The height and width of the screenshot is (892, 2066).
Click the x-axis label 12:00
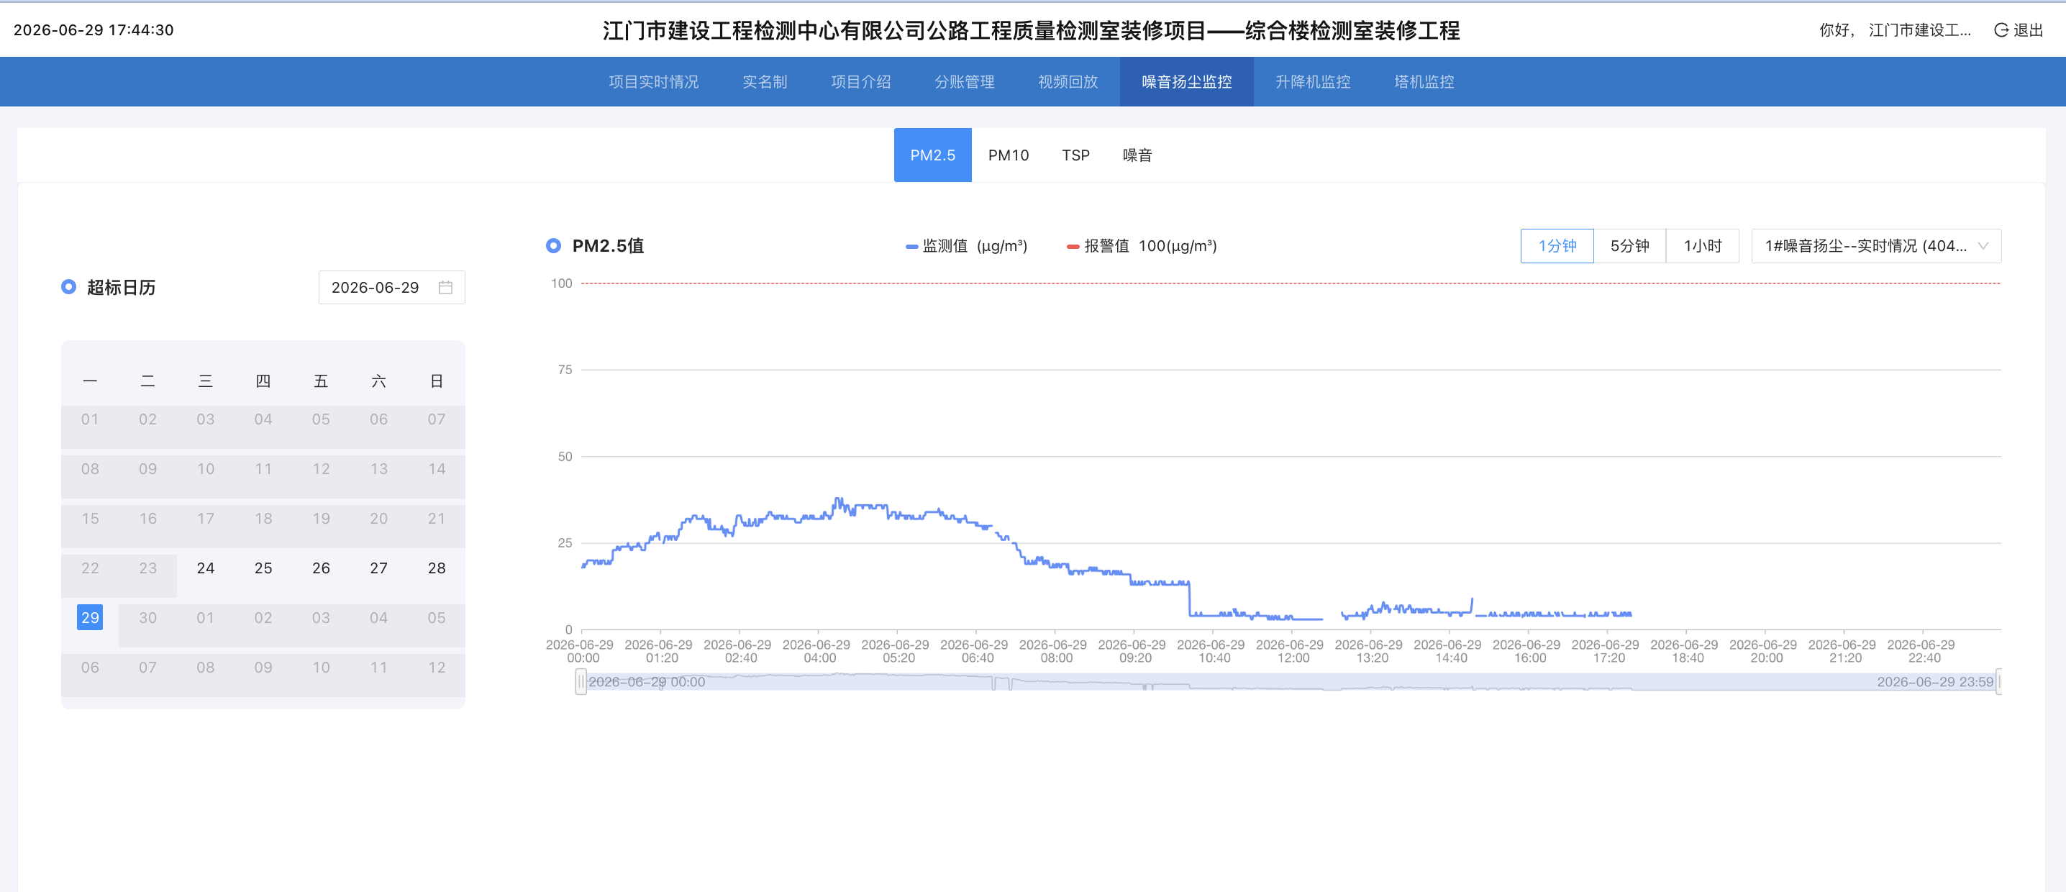point(1291,651)
